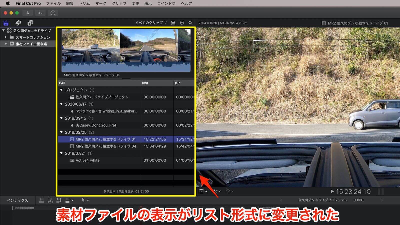Open the enhancements magic wand dropdown

(x=217, y=191)
